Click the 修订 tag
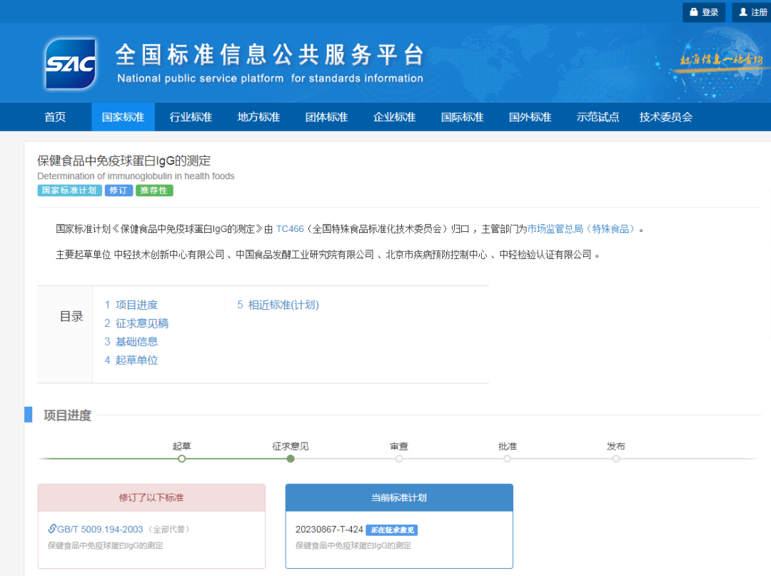 coord(119,190)
